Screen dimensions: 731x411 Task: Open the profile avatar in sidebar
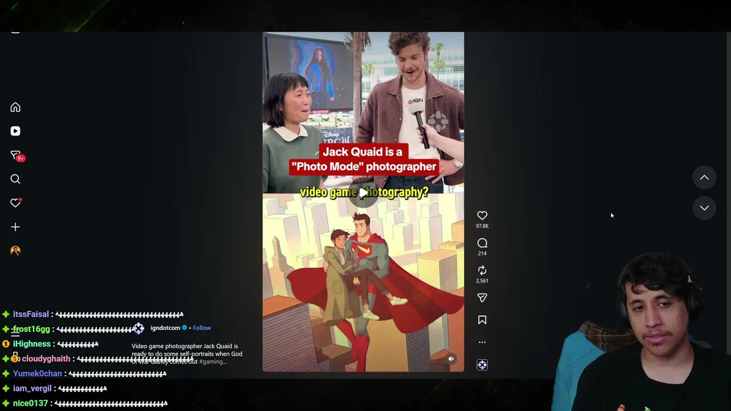15,251
